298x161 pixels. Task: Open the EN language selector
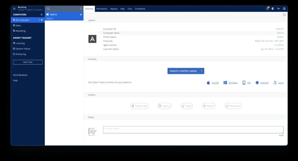(x=278, y=9)
